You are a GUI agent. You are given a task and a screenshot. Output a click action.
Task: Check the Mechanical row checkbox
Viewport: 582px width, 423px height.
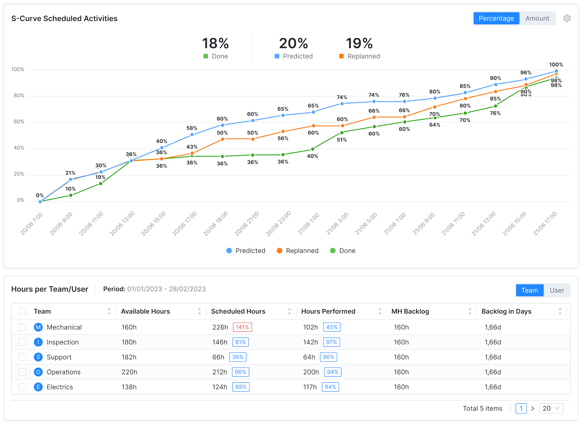tap(22, 327)
